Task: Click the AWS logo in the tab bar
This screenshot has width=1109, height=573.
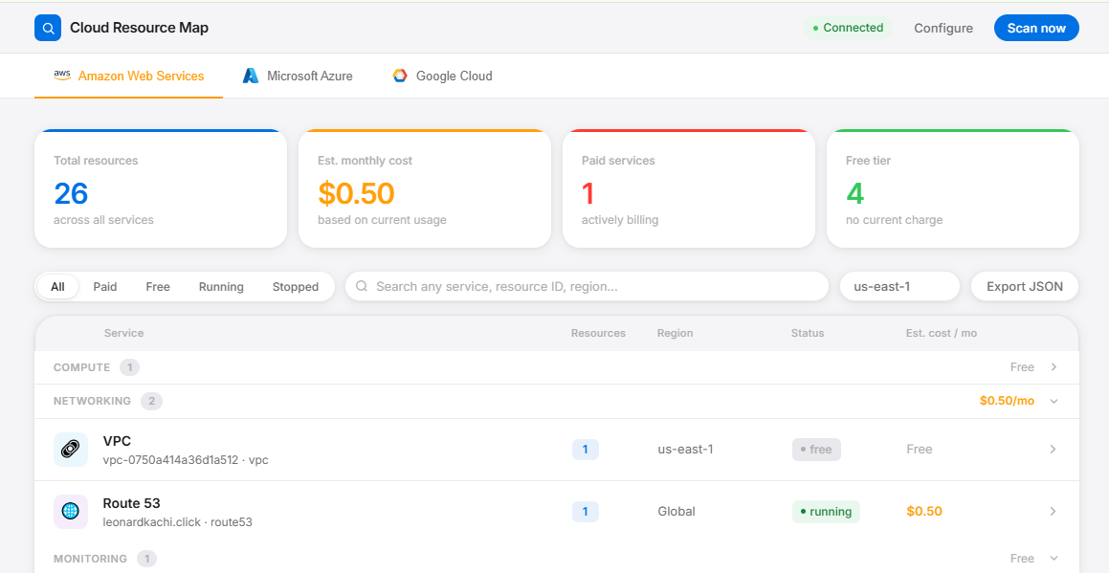Action: pos(62,75)
